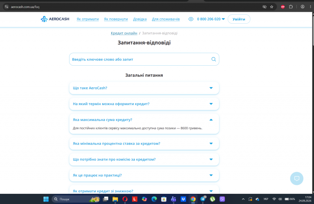Open the red L app on taskbar
Image resolution: width=314 pixels, height=204 pixels.
pos(135,199)
